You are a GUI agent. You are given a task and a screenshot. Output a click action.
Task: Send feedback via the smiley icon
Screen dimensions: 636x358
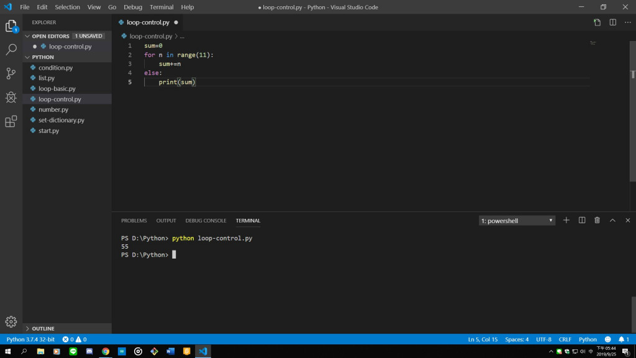click(607, 339)
